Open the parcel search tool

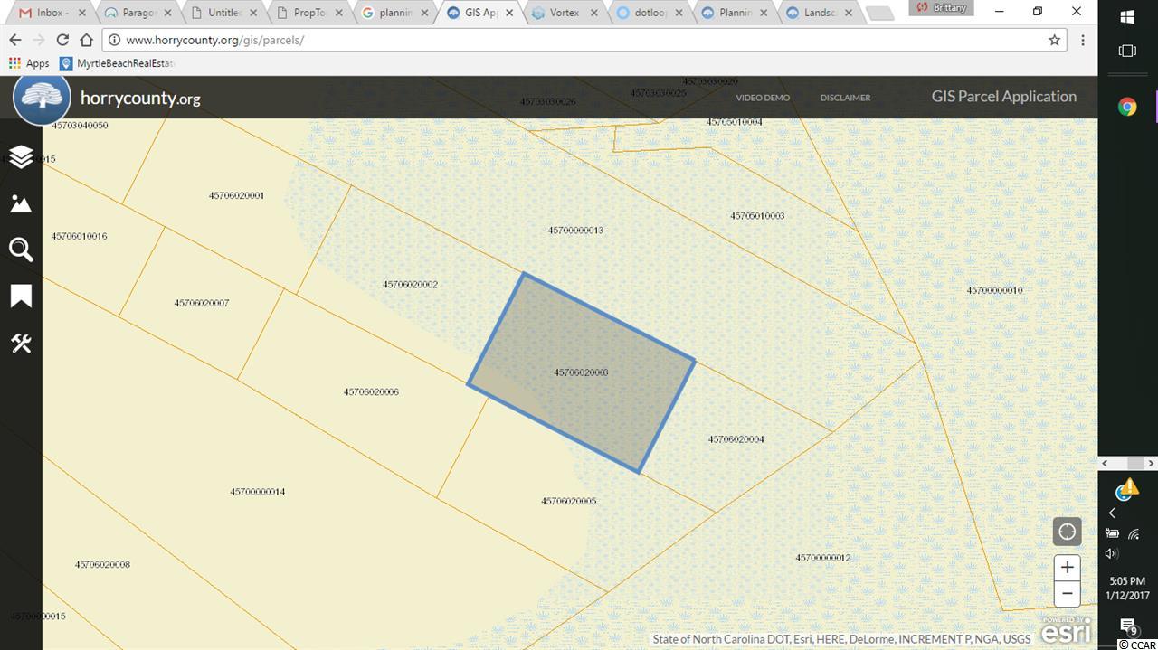tap(21, 250)
